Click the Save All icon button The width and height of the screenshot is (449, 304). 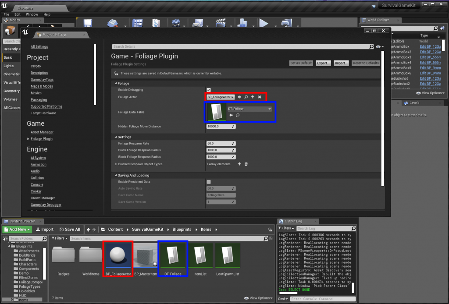tap(70, 229)
